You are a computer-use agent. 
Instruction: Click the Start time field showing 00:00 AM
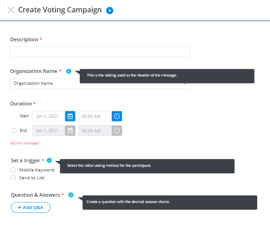coord(95,116)
